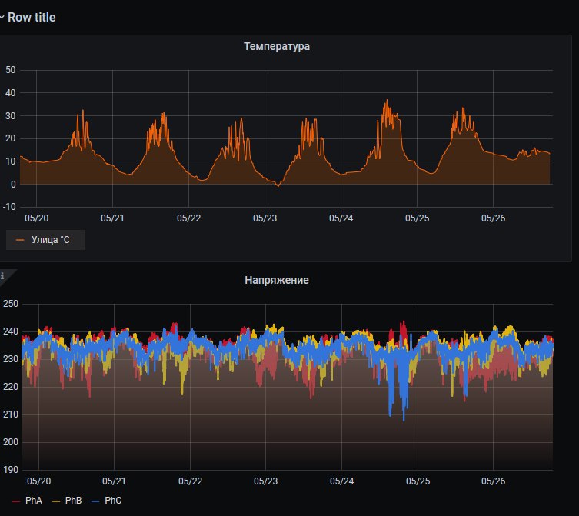Image resolution: width=579 pixels, height=516 pixels.
Task: Click the 250 value on voltage axis
Action: 10,304
